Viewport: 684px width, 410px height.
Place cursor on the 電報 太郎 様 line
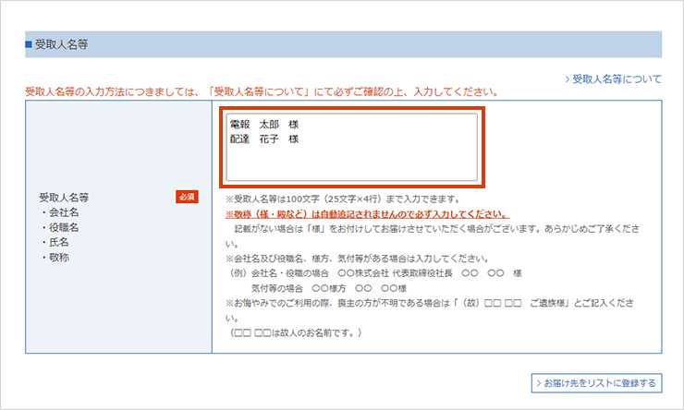(264, 124)
